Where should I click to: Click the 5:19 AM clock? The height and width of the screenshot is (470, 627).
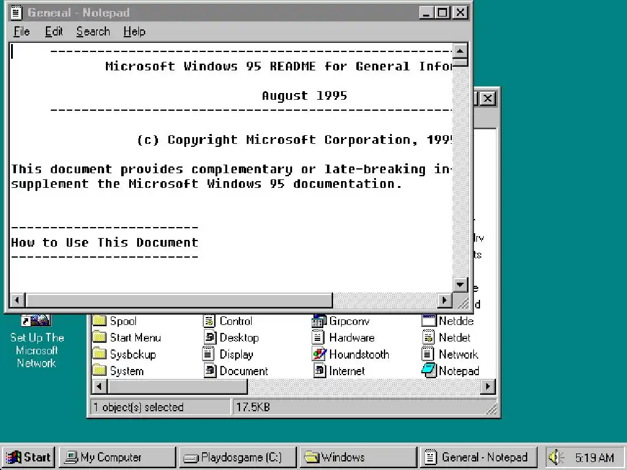pyautogui.click(x=594, y=458)
